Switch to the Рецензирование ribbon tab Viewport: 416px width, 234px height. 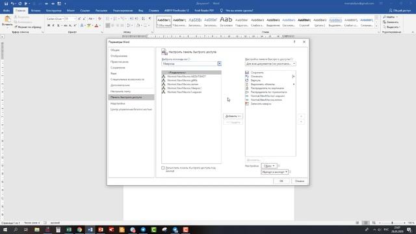[x=123, y=10]
